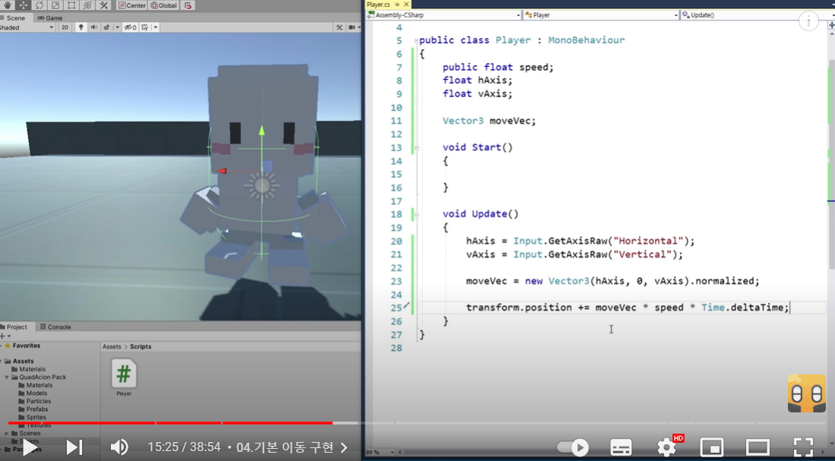Viewport: 835px width, 461px height.
Task: Click the channel watermark robot icon
Action: tap(807, 393)
